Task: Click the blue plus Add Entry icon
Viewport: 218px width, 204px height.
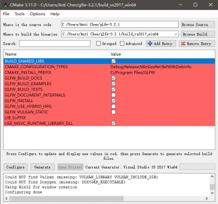Action: [150, 44]
